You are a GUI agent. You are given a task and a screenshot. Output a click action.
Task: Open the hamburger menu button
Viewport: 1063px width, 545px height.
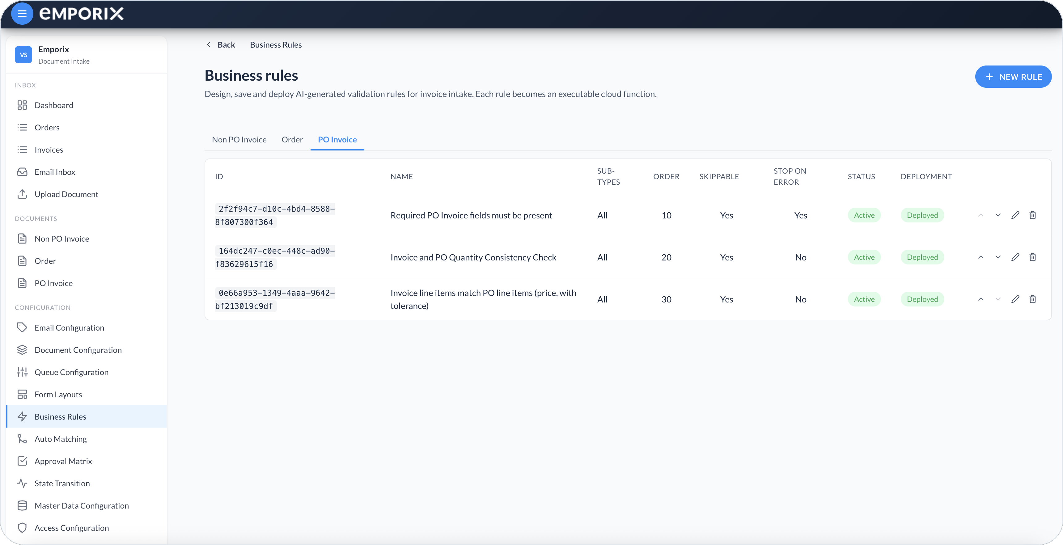22,14
